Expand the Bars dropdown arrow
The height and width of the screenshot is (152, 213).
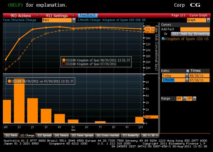tap(74, 20)
